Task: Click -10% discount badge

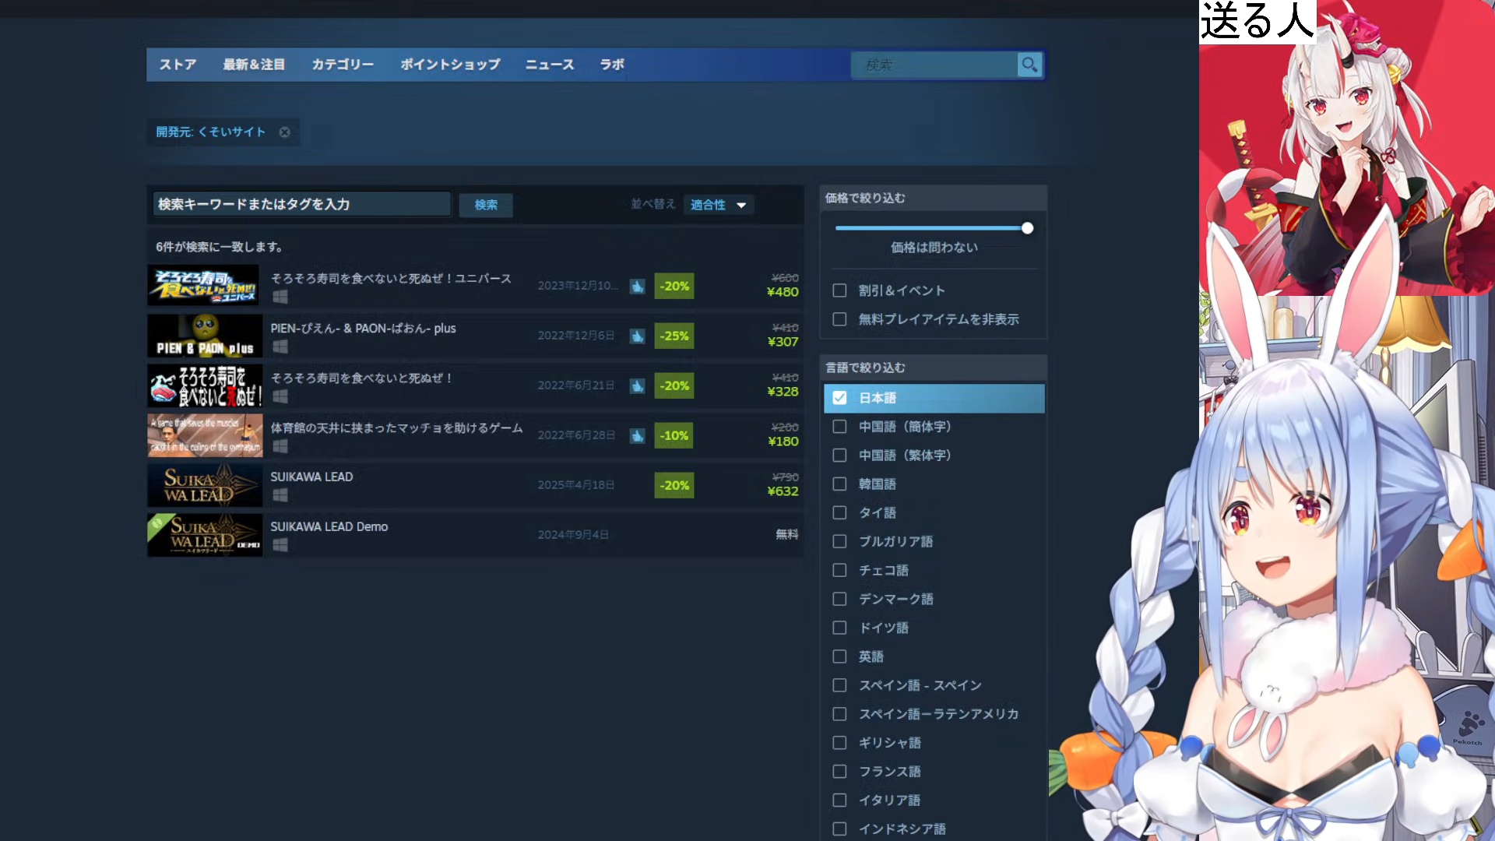Action: [x=674, y=435]
